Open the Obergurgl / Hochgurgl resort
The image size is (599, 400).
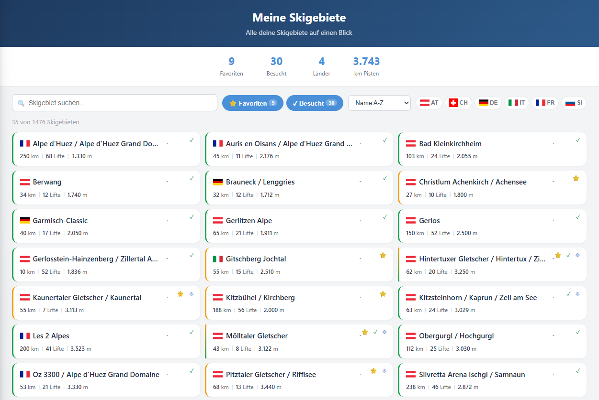456,336
